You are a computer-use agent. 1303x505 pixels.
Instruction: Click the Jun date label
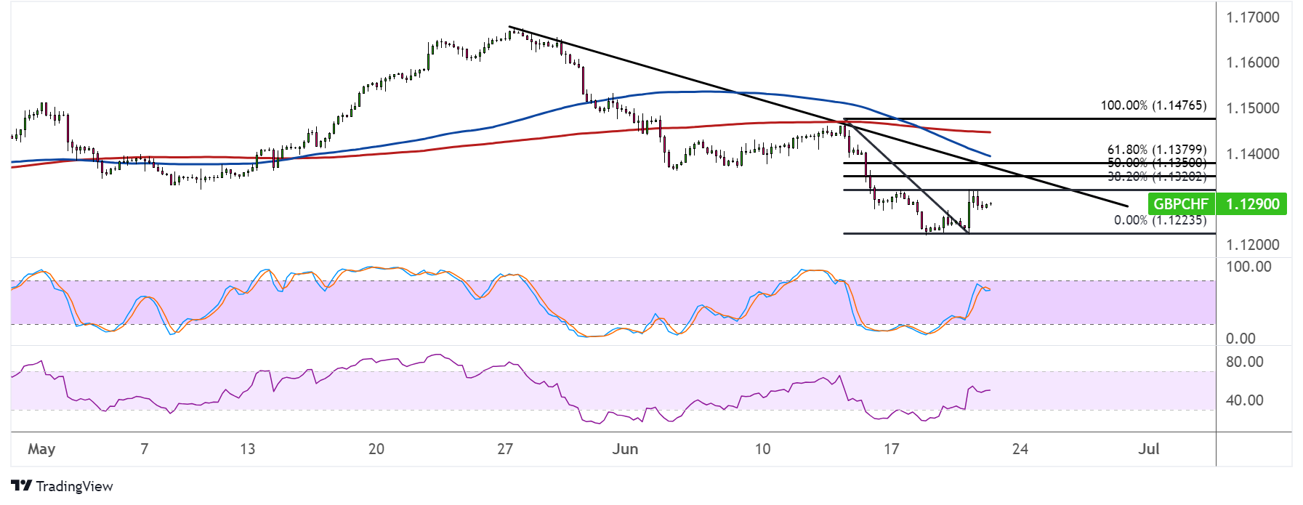625,449
